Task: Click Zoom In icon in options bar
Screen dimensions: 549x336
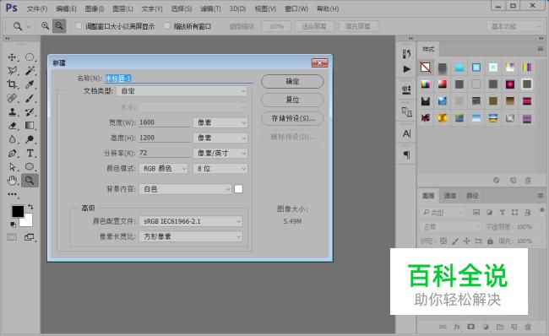Action: (45, 26)
